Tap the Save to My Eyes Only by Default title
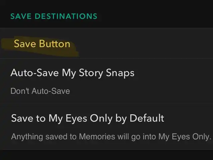The height and width of the screenshot is (160, 213). click(x=88, y=118)
